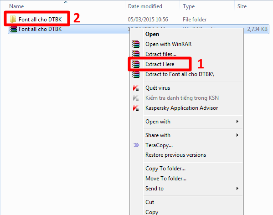Expand the Send to submenu arrow
This screenshot has width=273, height=215.
coord(237,189)
